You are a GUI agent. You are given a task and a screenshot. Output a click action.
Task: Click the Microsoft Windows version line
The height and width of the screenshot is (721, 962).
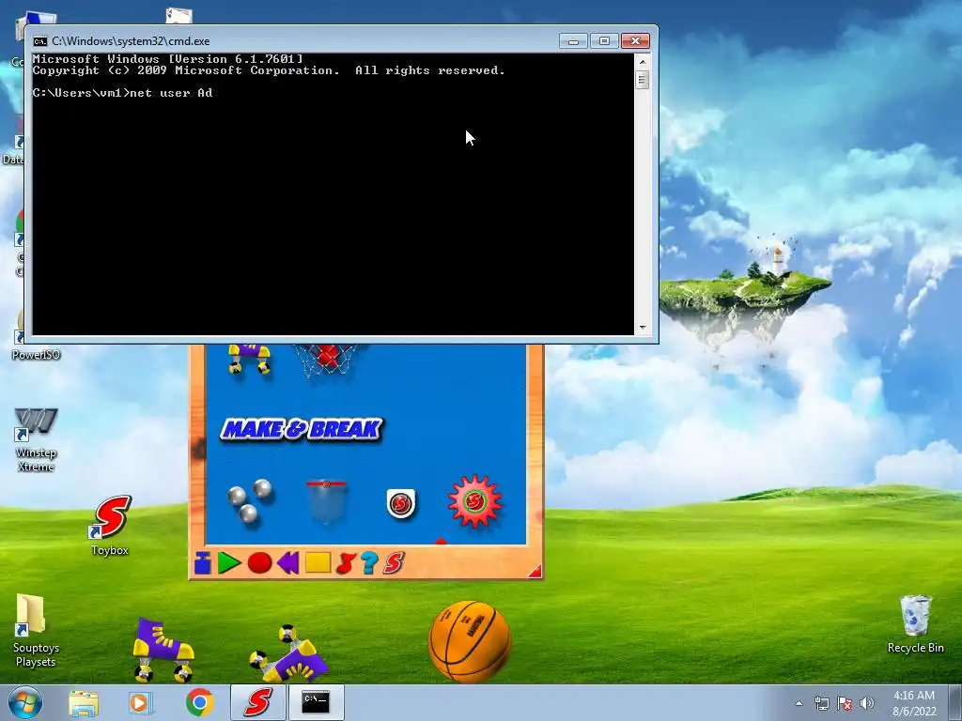pos(167,59)
